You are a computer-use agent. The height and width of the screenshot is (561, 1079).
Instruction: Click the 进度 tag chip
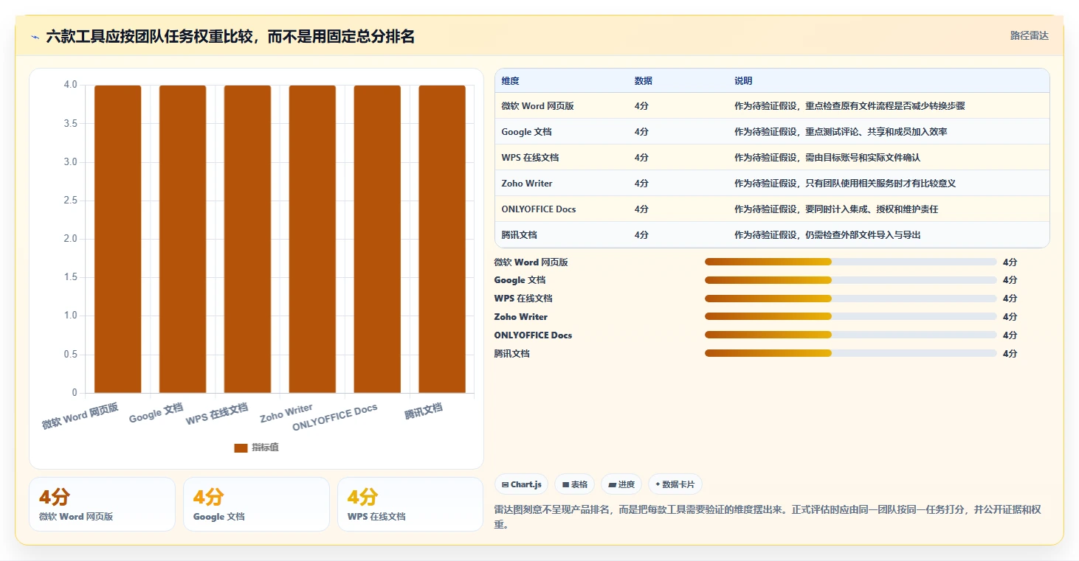click(621, 484)
